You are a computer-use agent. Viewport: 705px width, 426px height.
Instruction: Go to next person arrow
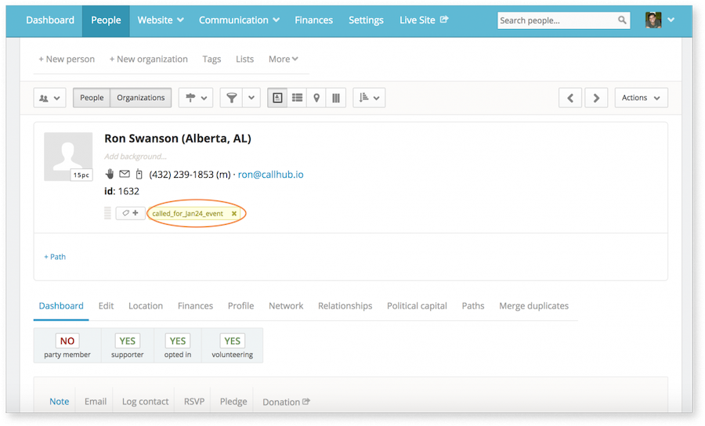coord(596,98)
